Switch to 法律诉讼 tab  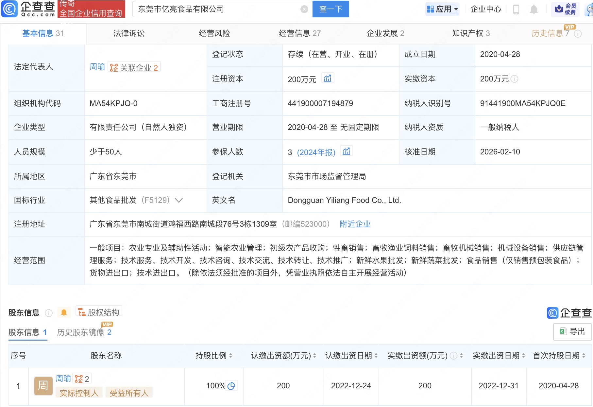129,33
